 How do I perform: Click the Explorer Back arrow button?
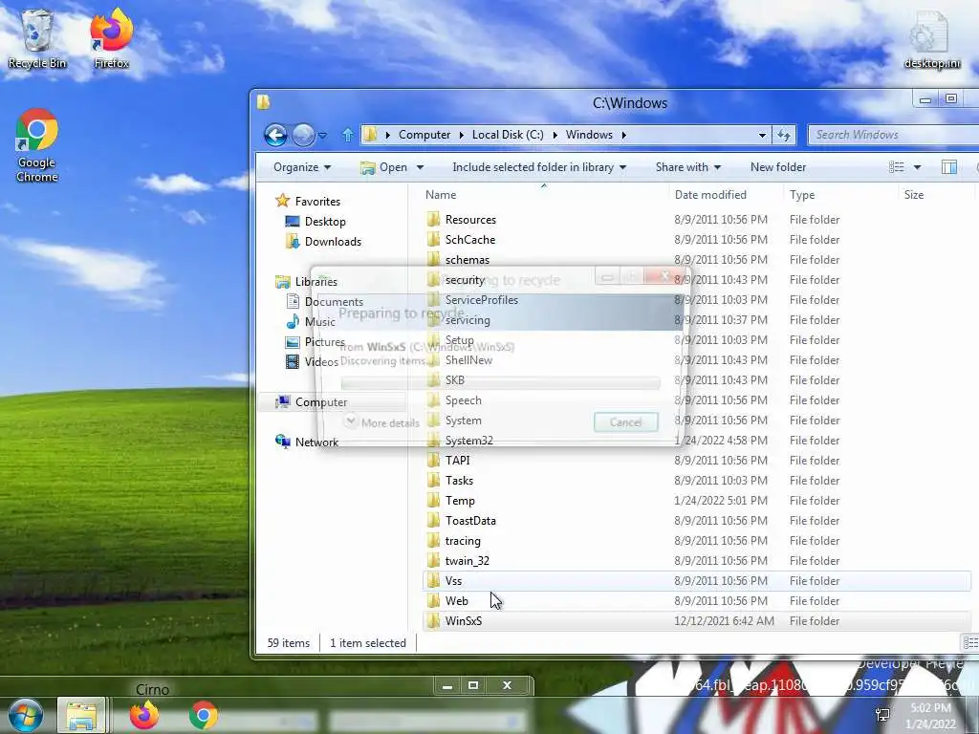pos(275,135)
